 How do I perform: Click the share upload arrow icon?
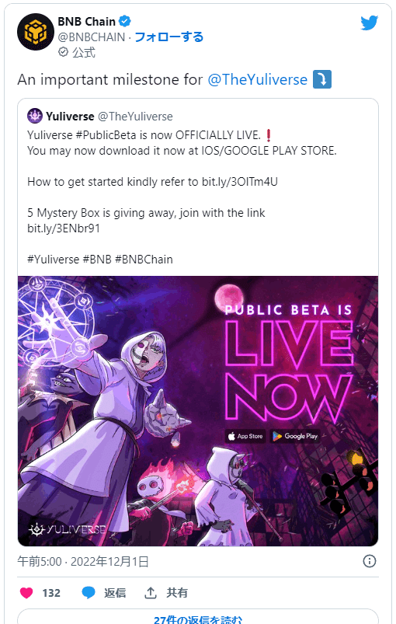151,593
